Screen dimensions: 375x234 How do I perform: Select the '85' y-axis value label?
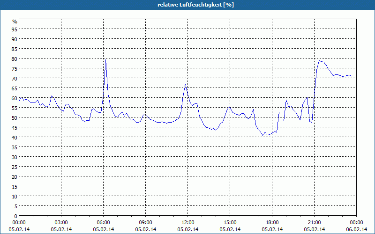(x=15, y=49)
